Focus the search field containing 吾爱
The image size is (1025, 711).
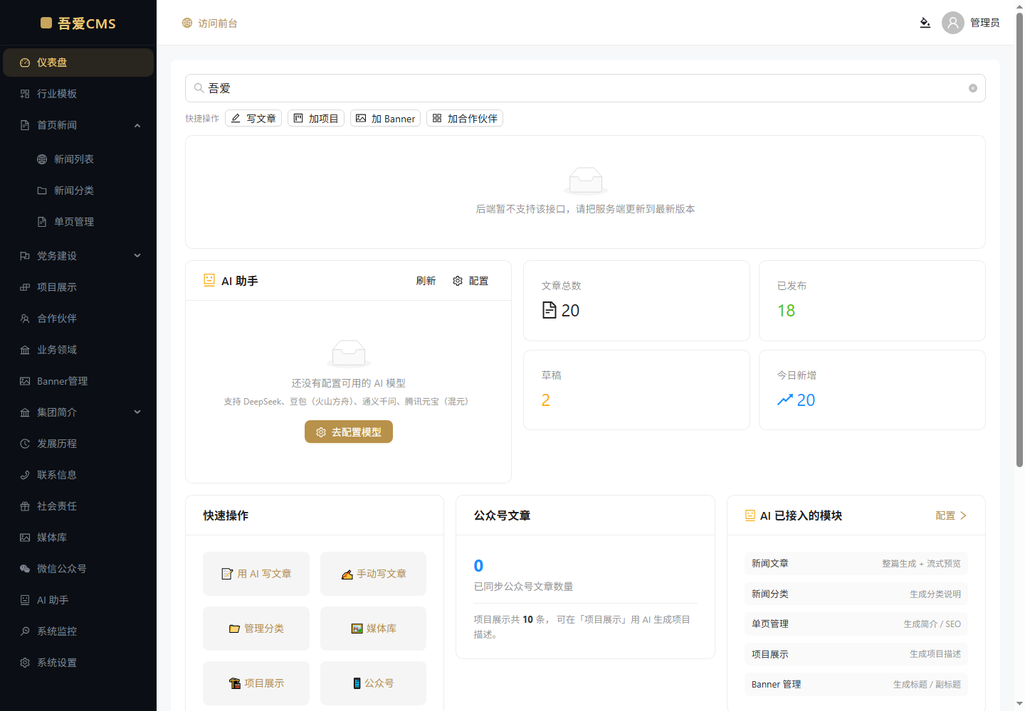point(585,88)
